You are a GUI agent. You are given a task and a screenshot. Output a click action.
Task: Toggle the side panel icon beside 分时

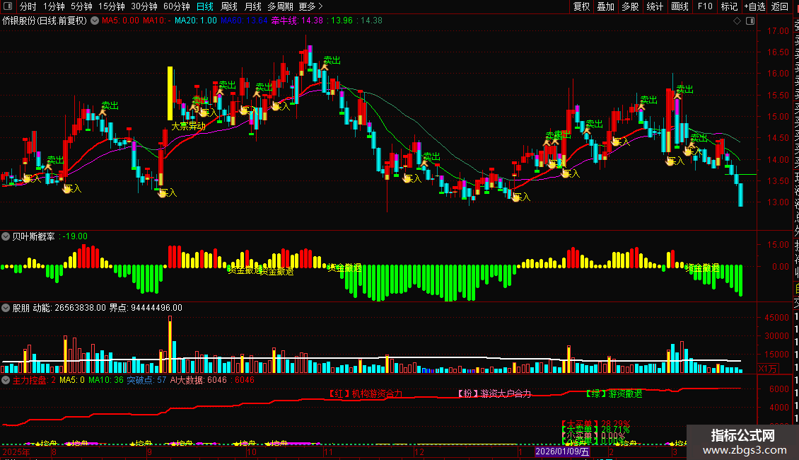8,6
